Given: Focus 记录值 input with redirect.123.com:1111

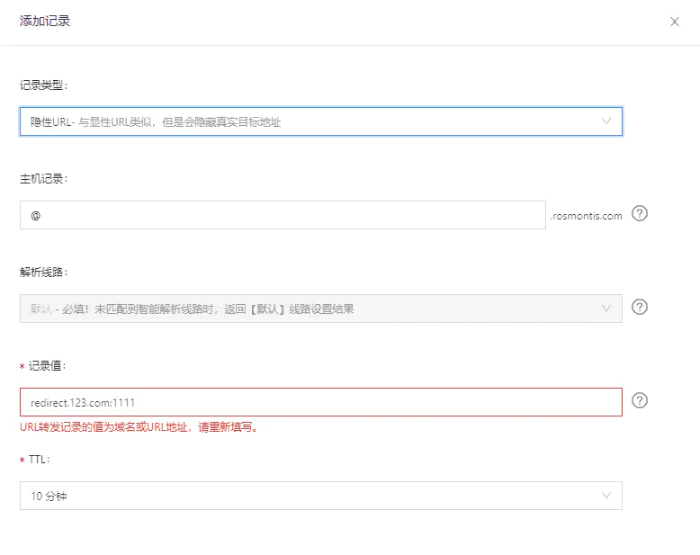Looking at the screenshot, I should (321, 402).
